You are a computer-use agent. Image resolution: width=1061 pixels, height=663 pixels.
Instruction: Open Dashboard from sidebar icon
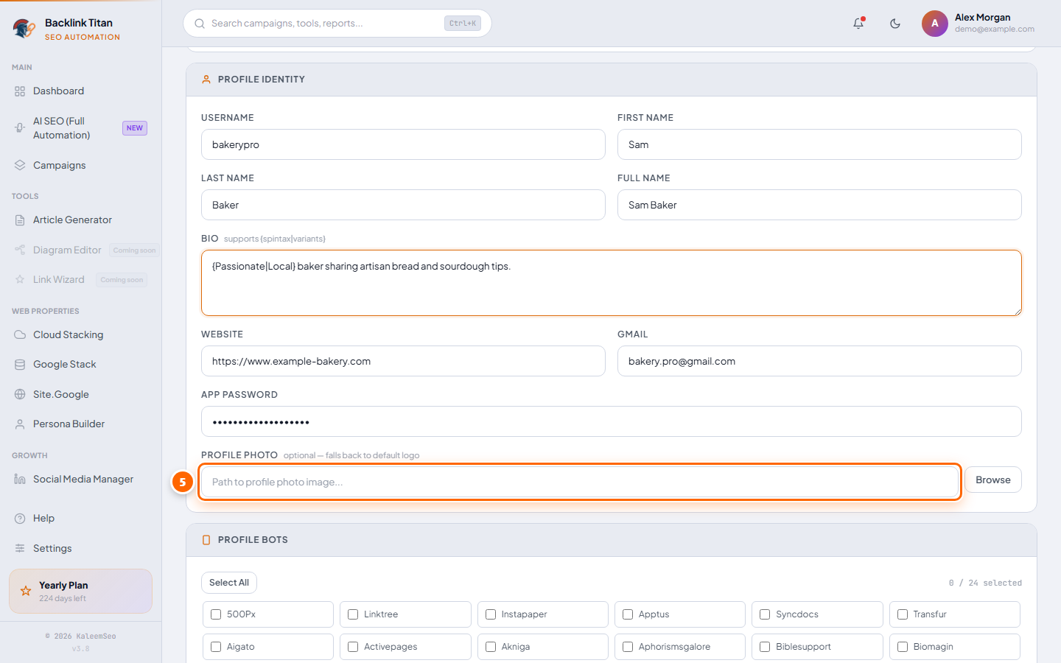20,91
